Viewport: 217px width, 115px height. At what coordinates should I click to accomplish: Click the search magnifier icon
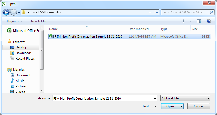tap(211, 12)
